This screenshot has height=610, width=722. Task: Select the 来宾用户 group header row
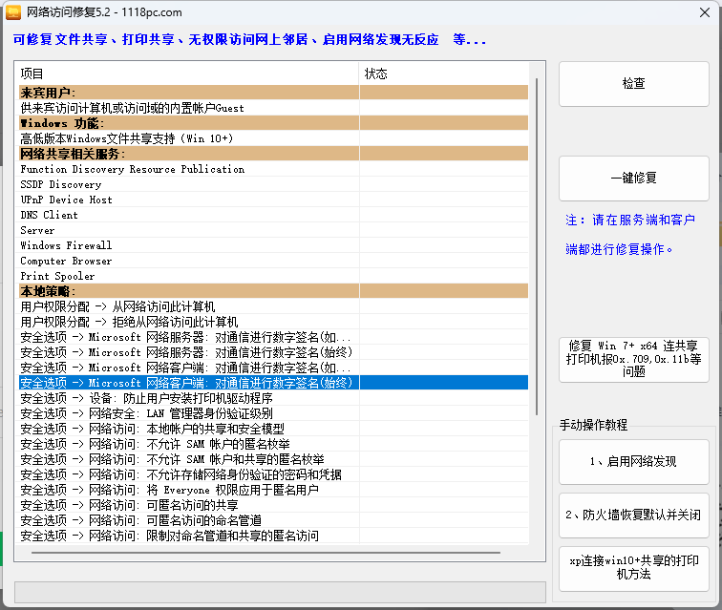click(x=273, y=93)
